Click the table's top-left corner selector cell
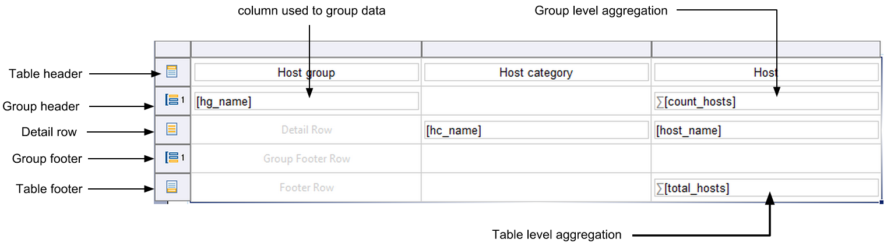This screenshot has height=243, width=887. pos(173,49)
